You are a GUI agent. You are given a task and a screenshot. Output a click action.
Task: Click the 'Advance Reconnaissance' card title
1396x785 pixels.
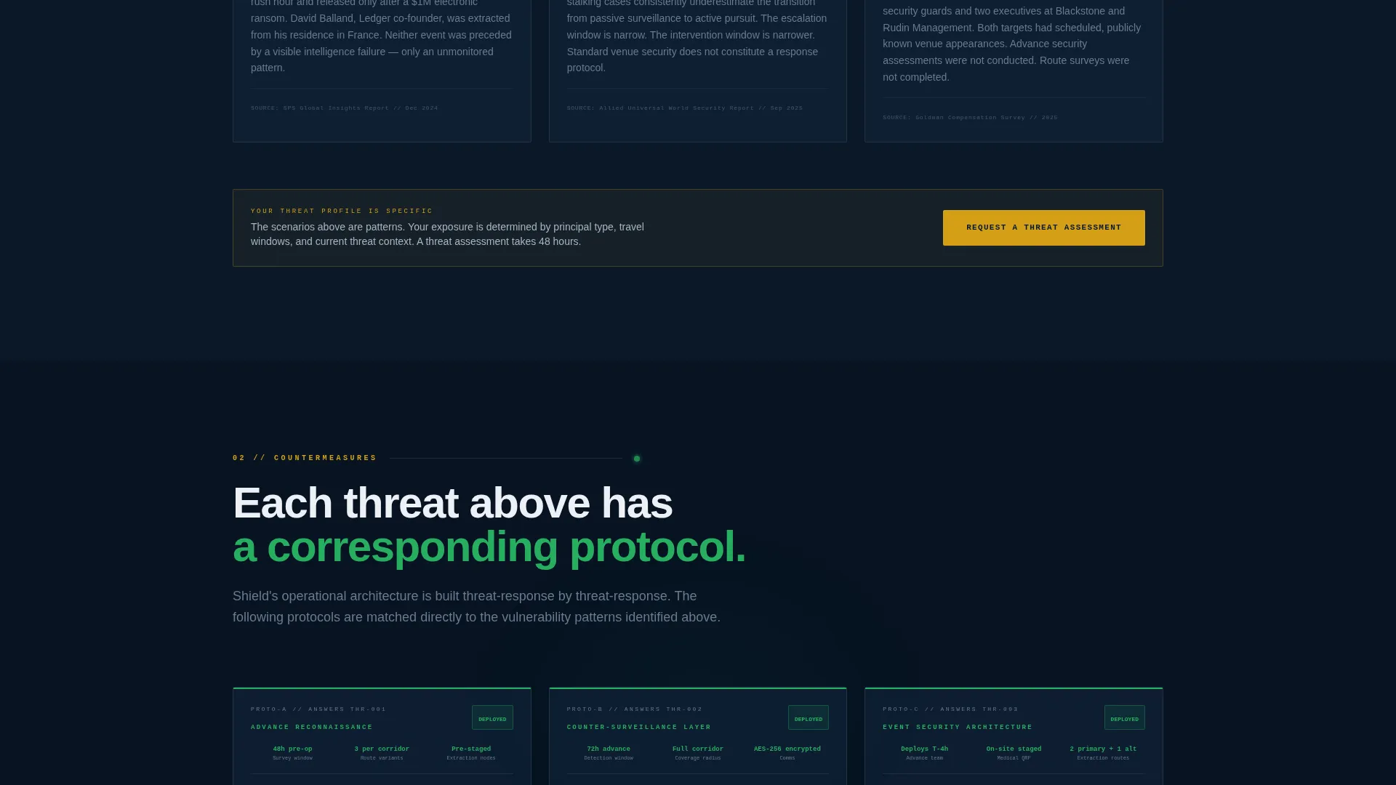[312, 727]
